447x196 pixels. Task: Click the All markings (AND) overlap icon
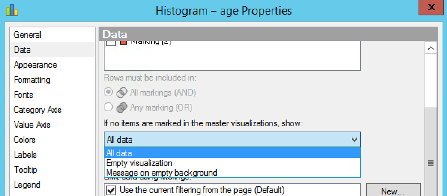[x=122, y=93]
